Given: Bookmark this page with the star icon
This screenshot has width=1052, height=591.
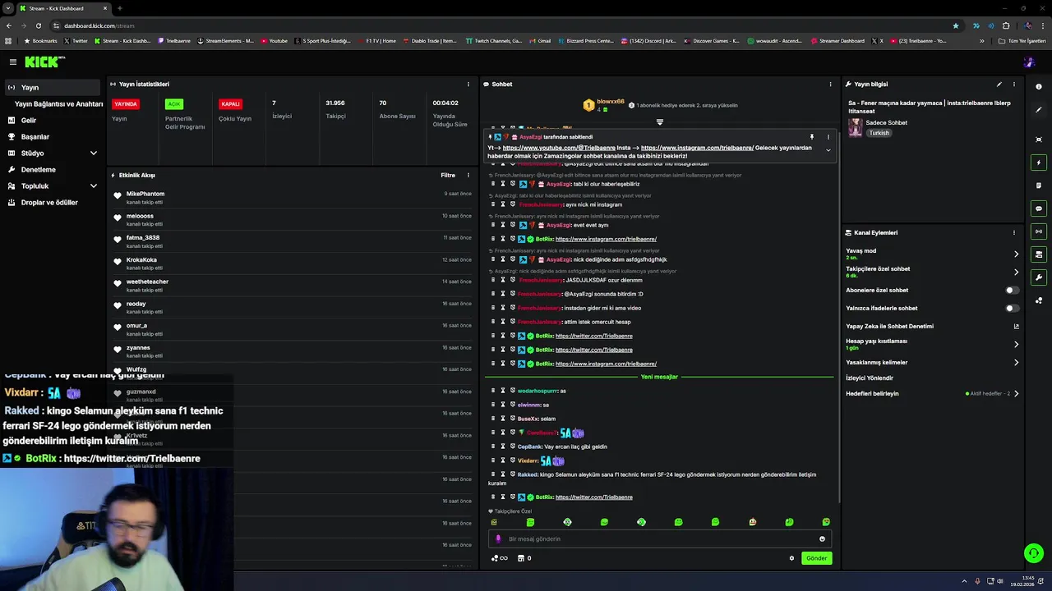Looking at the screenshot, I should (955, 25).
